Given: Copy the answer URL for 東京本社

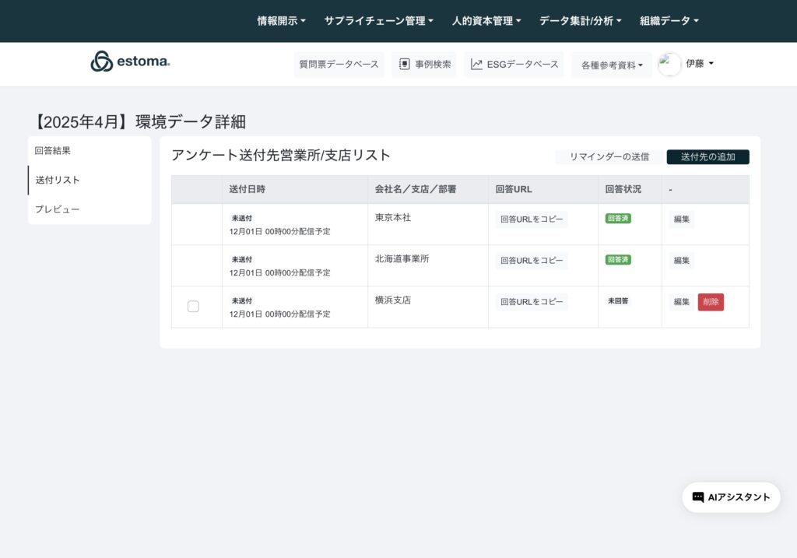Looking at the screenshot, I should point(532,219).
